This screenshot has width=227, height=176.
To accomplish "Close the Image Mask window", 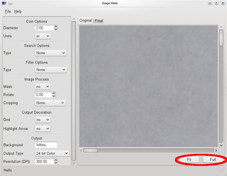I will (223, 3).
